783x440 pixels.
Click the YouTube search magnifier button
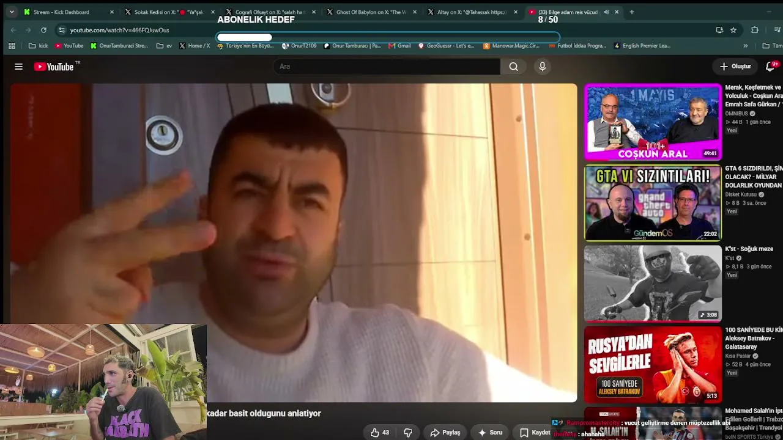click(514, 67)
